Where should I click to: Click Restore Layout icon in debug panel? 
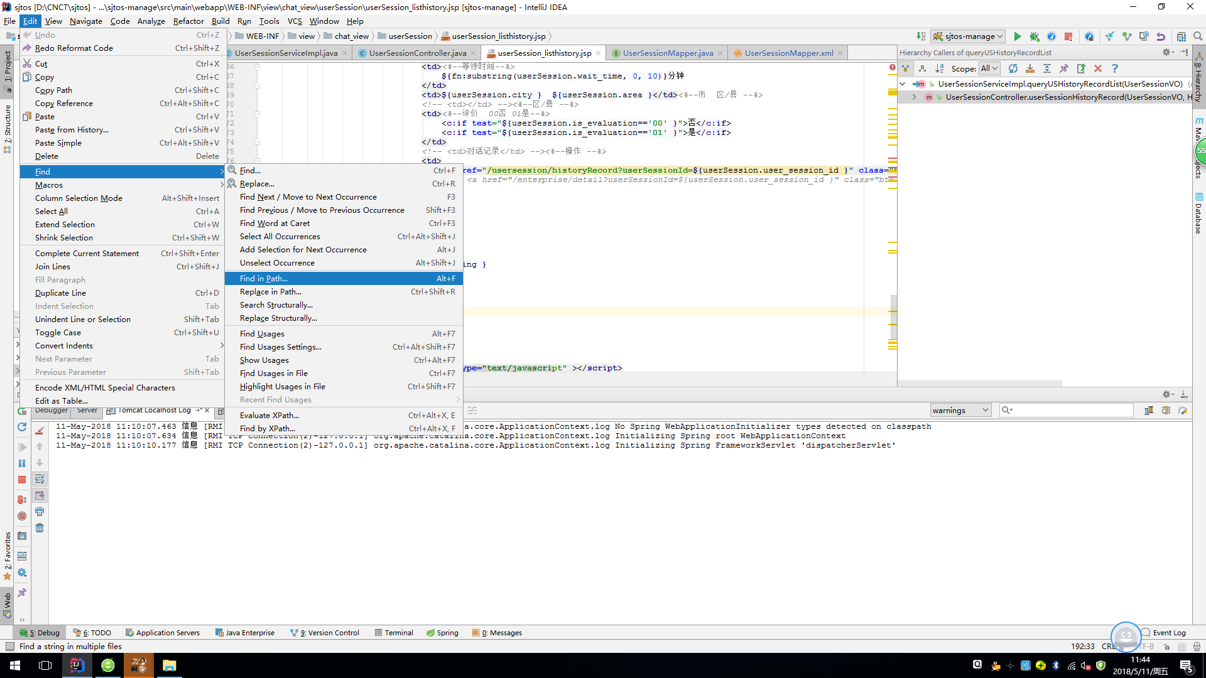coord(22,556)
